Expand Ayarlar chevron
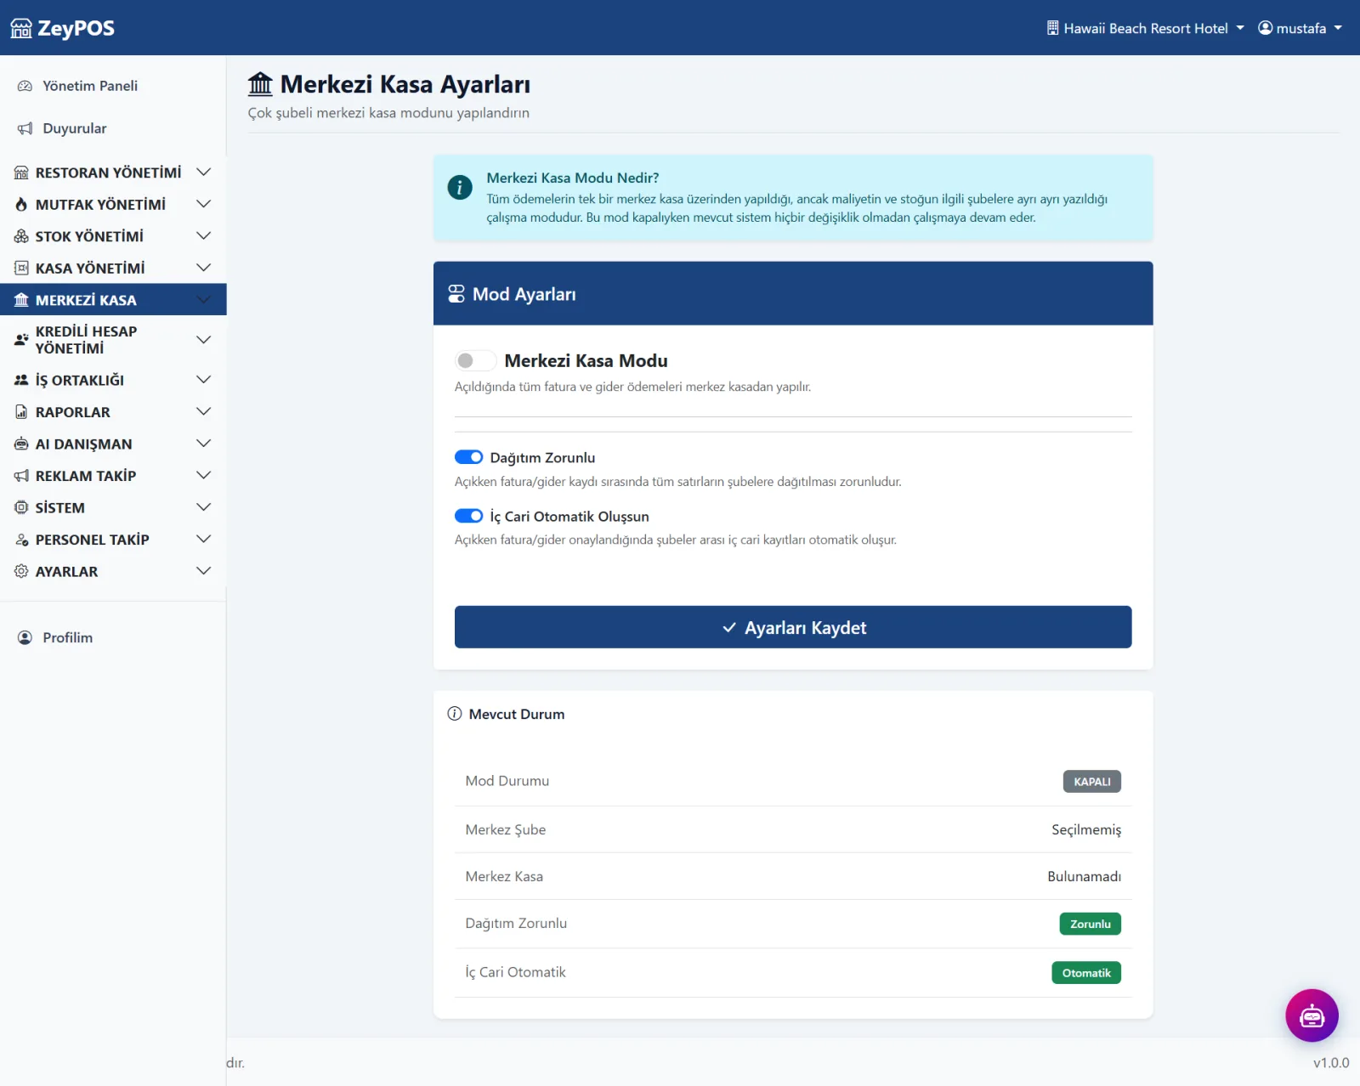The height and width of the screenshot is (1086, 1360). [x=203, y=571]
